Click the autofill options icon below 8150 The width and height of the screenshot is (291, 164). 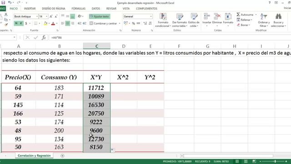tap(113, 150)
